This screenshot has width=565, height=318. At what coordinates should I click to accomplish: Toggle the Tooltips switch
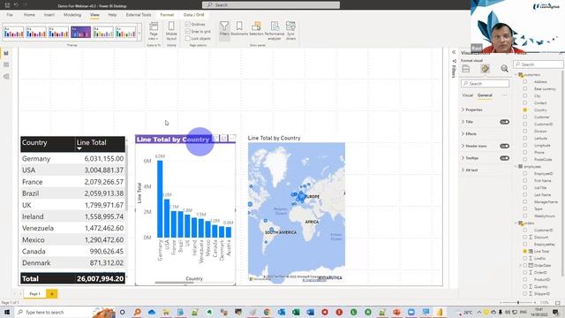coord(504,158)
